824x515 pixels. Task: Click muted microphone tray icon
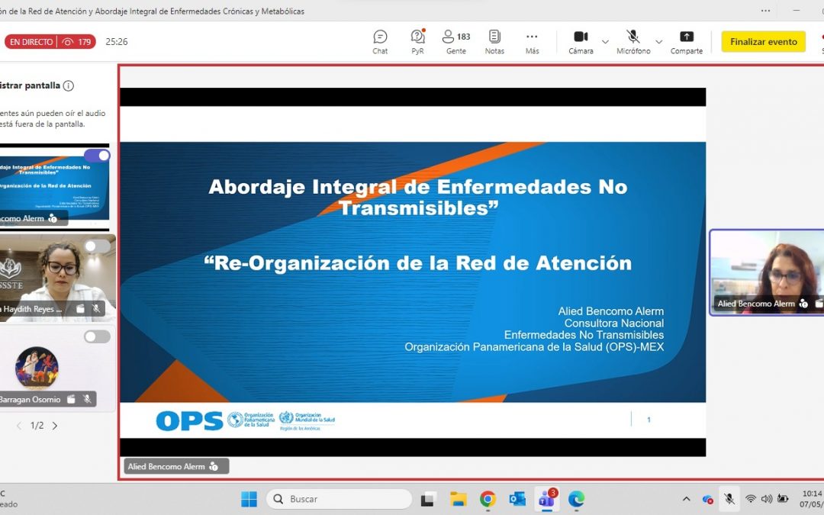(729, 499)
